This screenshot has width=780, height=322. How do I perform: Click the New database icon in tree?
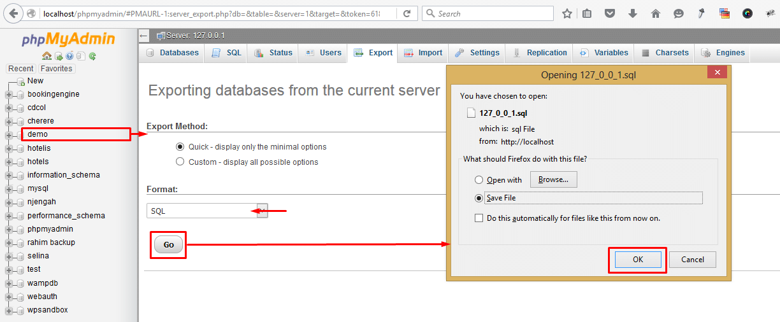21,81
